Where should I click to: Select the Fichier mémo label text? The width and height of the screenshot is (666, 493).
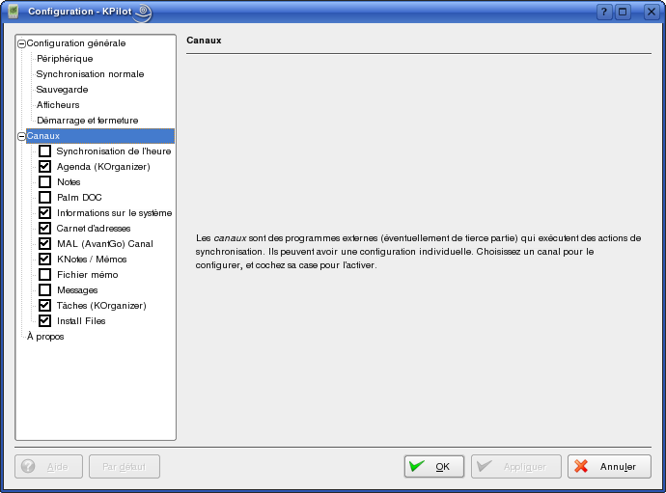tap(88, 275)
